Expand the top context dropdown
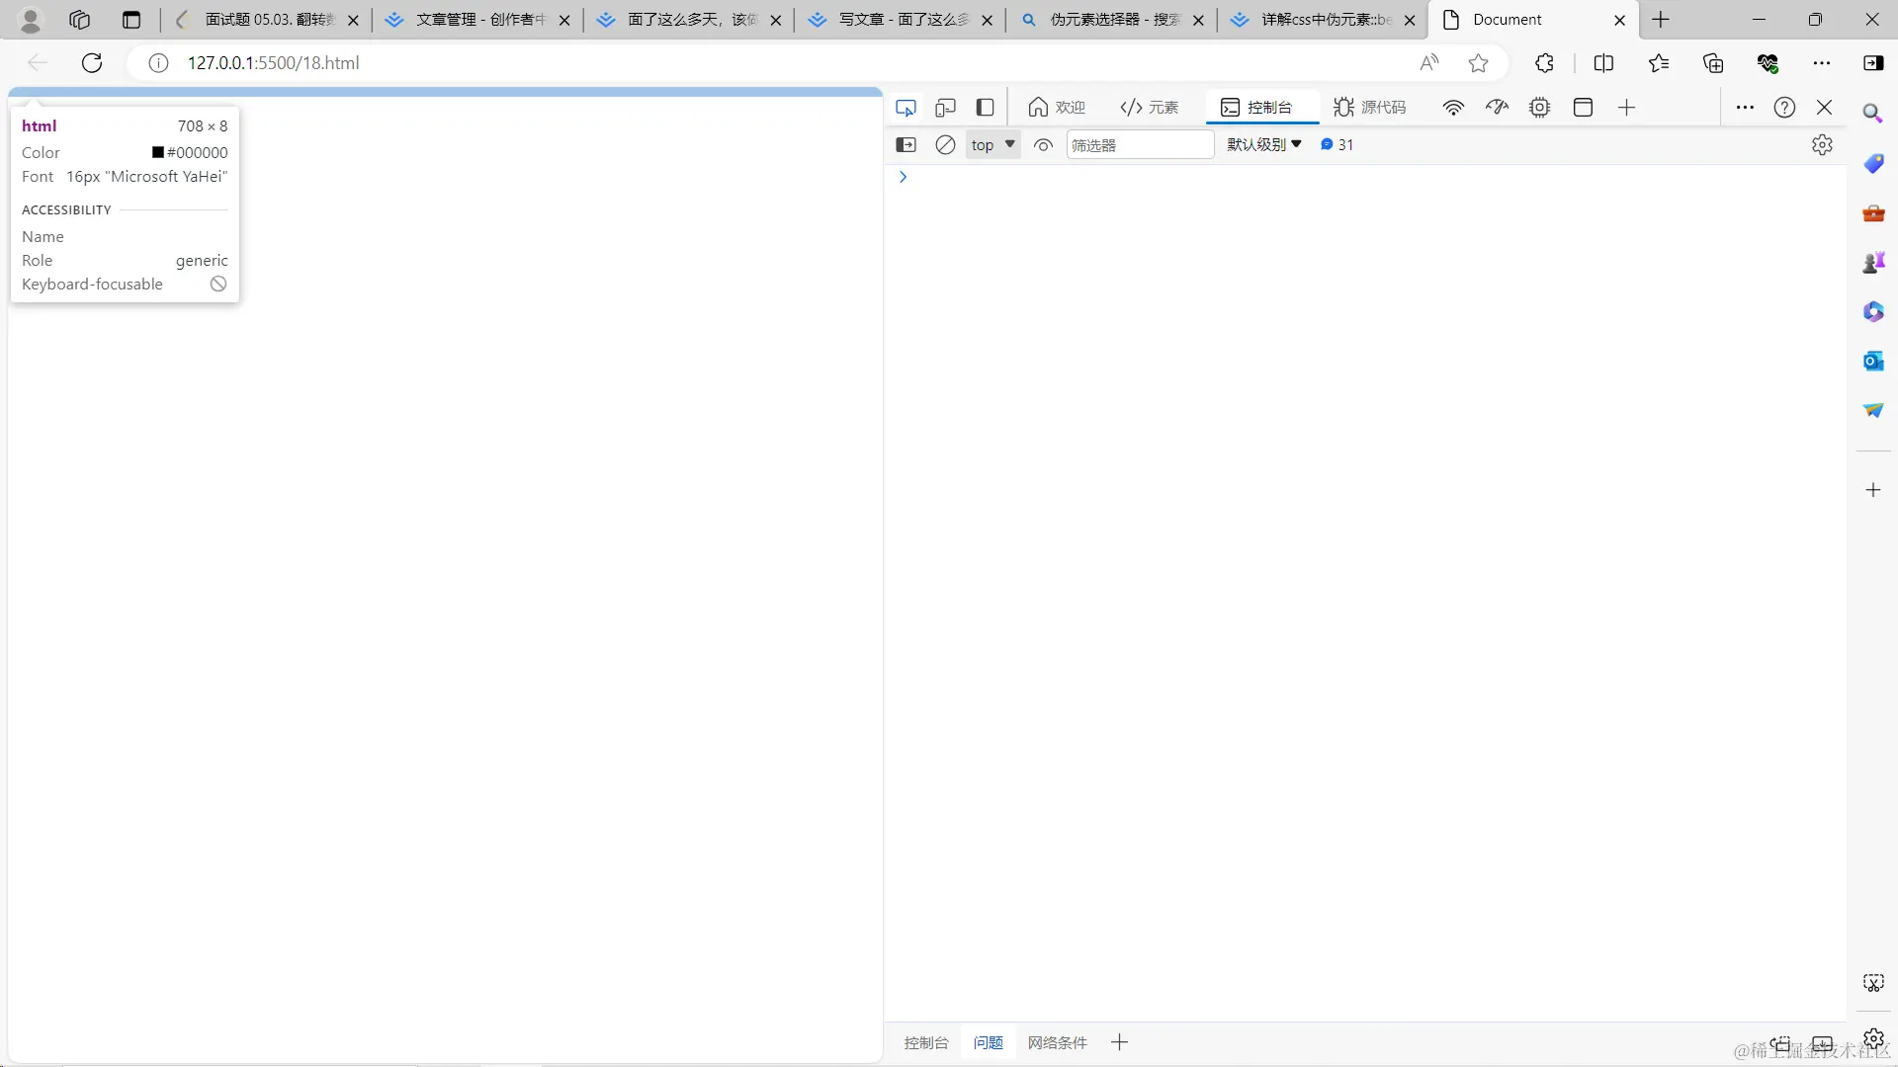The height and width of the screenshot is (1067, 1898). pos(992,145)
